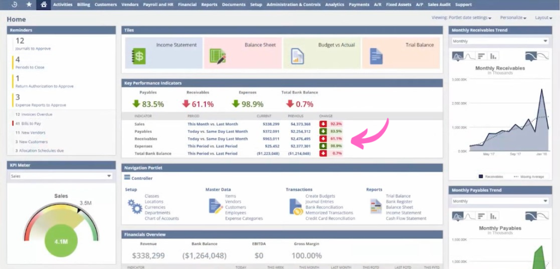Switch Receivables chart to bar view
560x269 pixels.
click(x=481, y=56)
